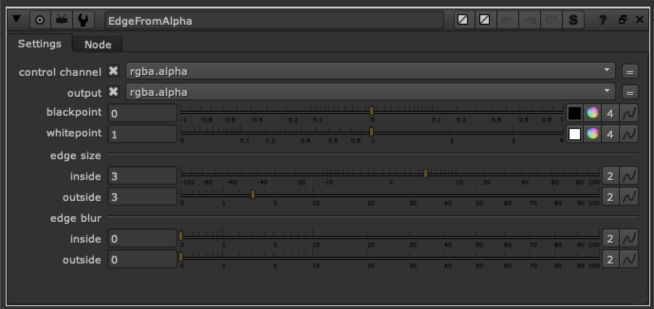Open the animation curve menu for blackpoint
This screenshot has width=654, height=309.
[629, 113]
